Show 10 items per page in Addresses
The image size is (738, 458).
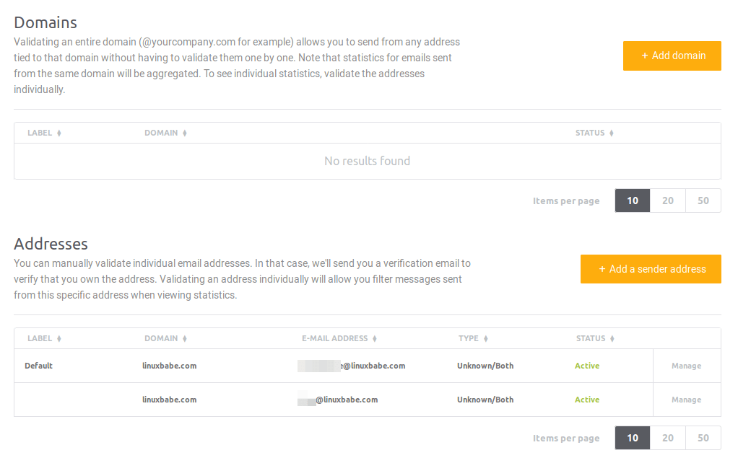point(633,438)
